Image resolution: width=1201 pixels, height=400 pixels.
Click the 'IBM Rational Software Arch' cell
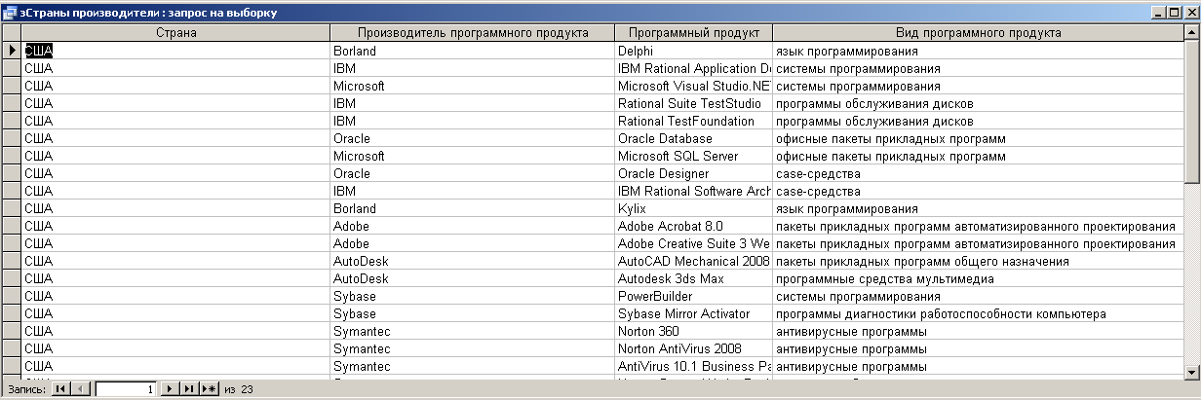coord(694,191)
